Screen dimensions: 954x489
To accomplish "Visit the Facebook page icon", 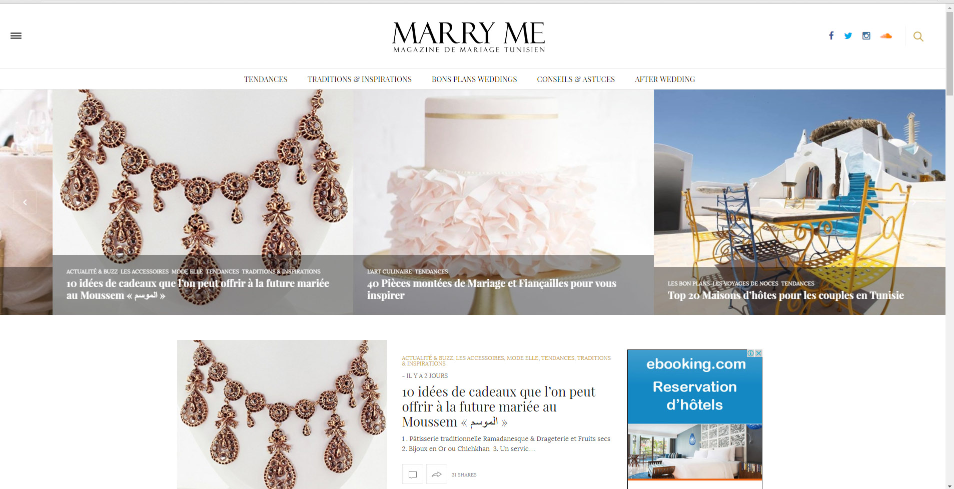I will (831, 35).
